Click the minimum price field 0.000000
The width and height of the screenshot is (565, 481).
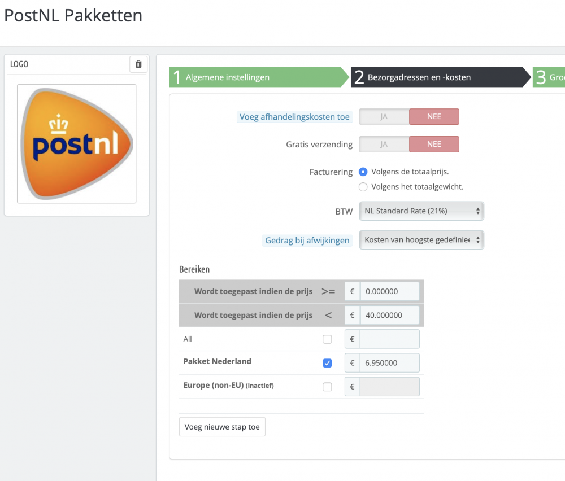390,292
